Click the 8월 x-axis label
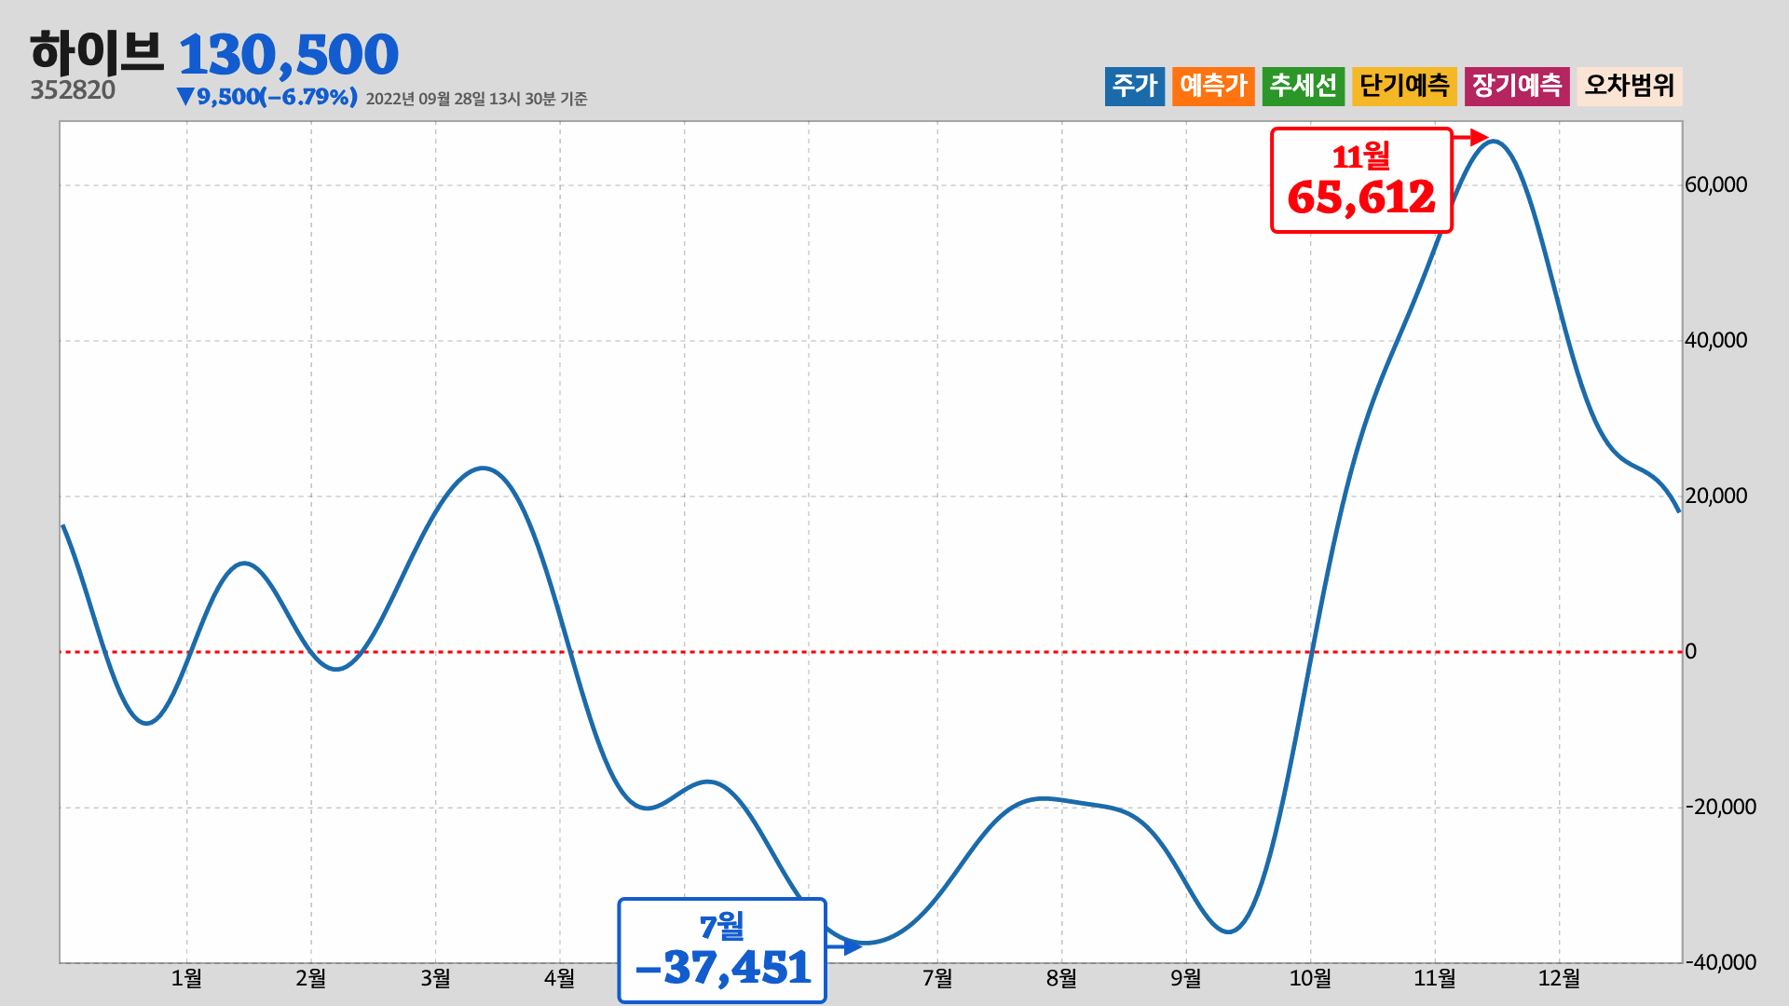This screenshot has width=1789, height=1006. click(x=1061, y=978)
